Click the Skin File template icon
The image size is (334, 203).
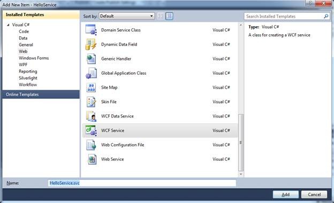pyautogui.click(x=91, y=102)
